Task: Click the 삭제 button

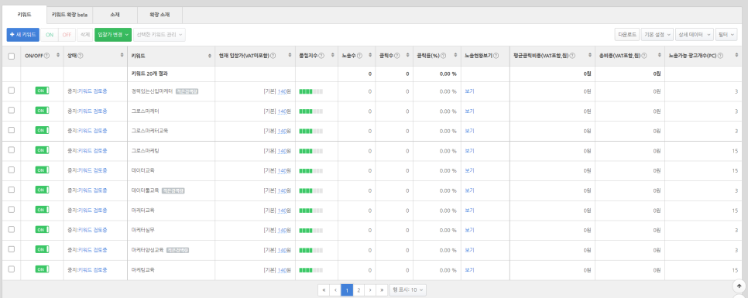Action: click(x=85, y=35)
